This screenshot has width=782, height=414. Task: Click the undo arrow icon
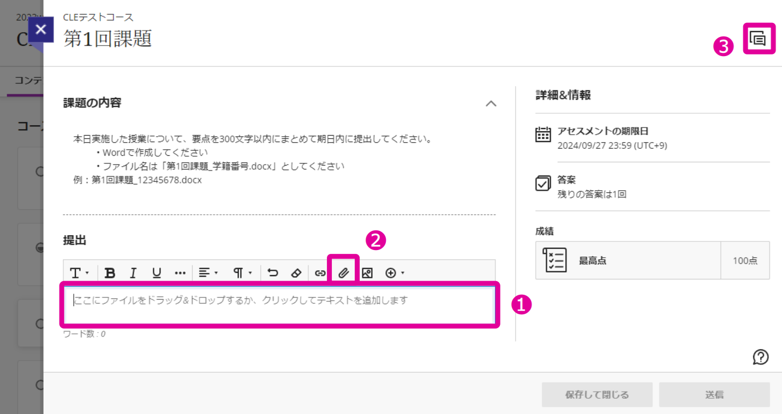(273, 273)
